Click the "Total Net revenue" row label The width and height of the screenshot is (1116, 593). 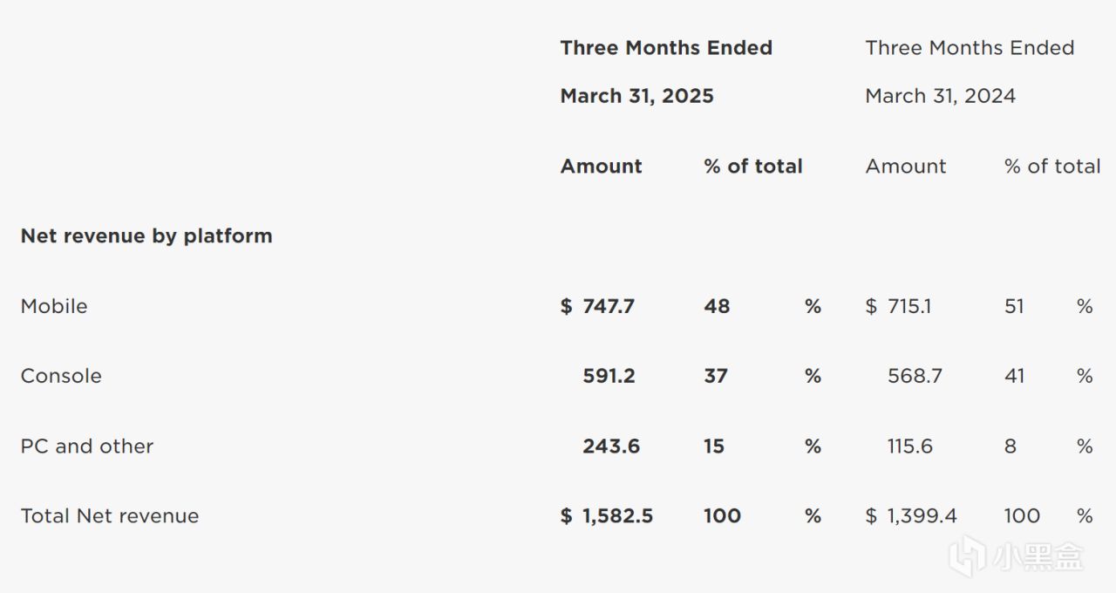110,515
